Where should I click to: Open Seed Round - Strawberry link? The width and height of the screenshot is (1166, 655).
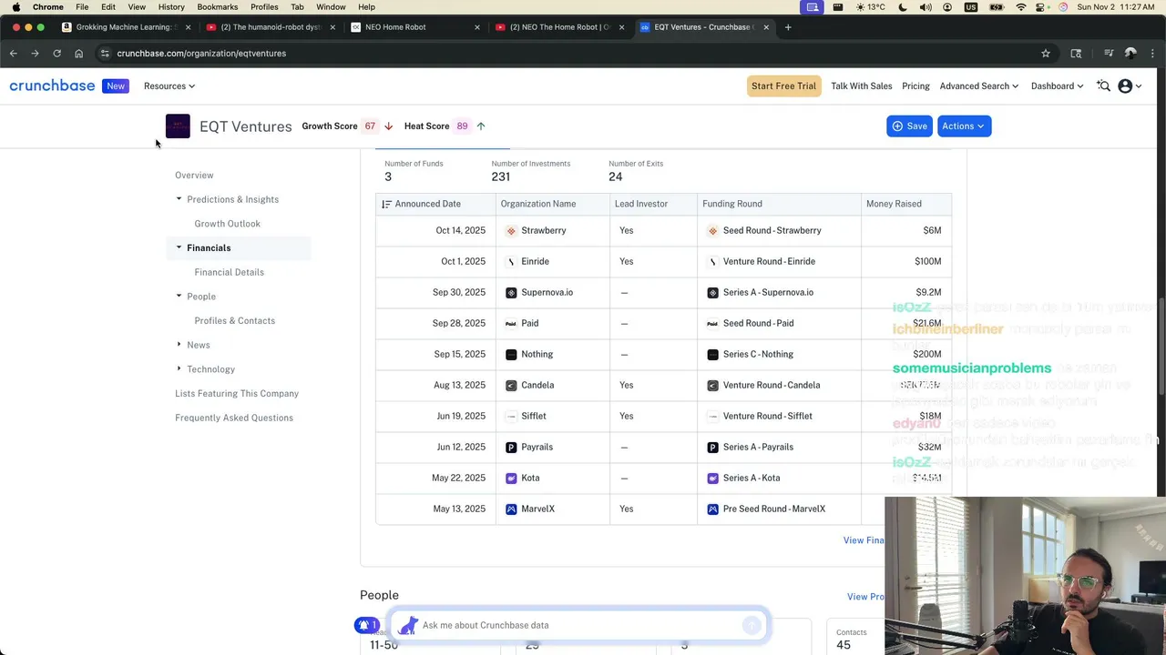[772, 231]
